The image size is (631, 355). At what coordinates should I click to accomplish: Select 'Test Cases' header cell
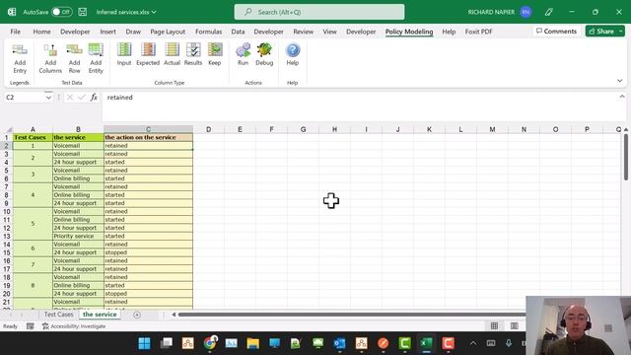coord(33,137)
